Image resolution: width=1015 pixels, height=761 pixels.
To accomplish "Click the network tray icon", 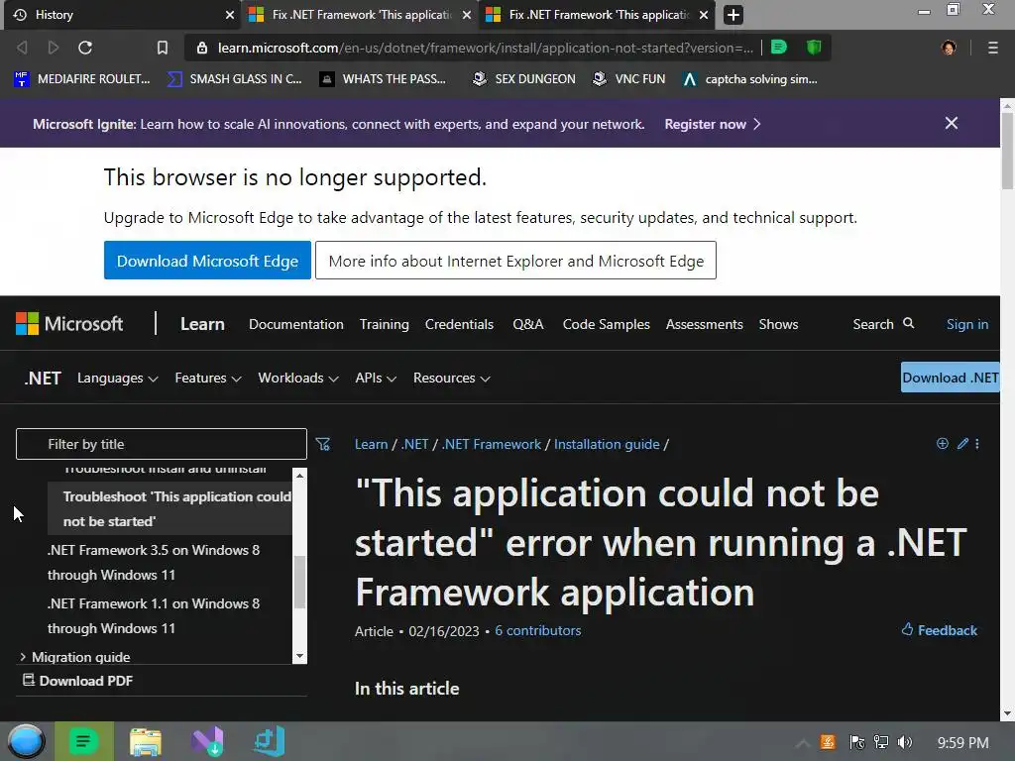I will tap(881, 742).
